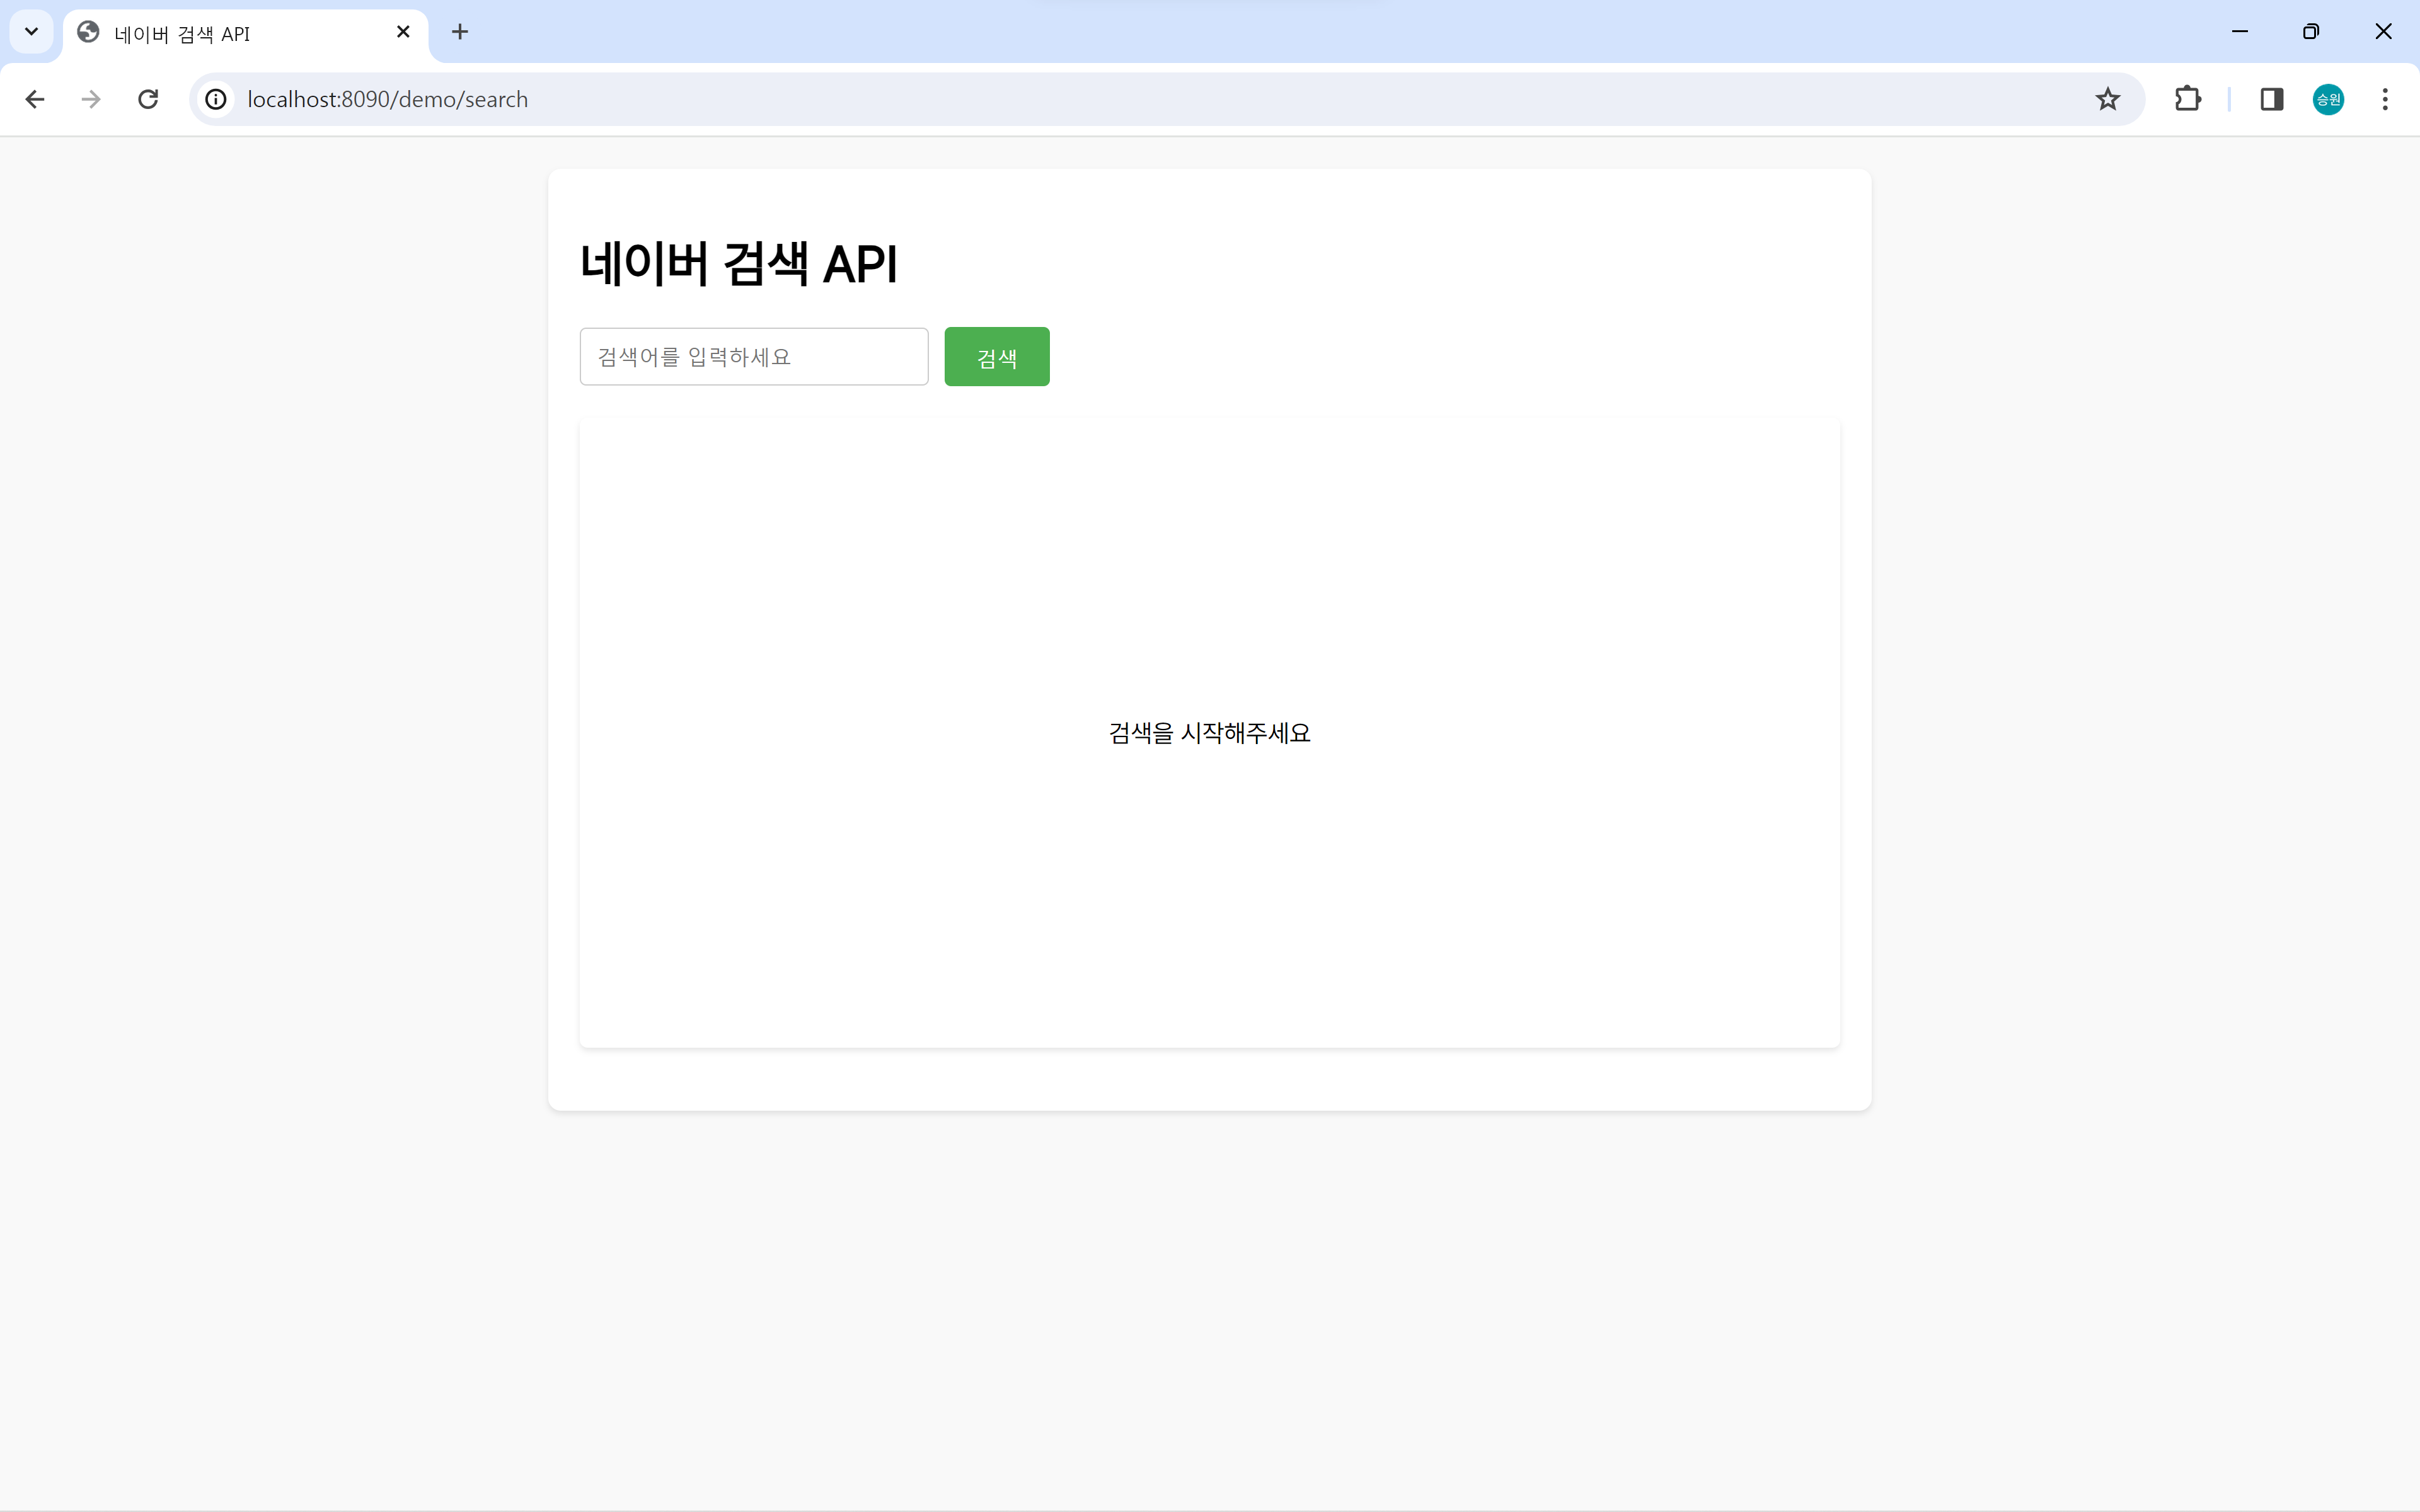Screen dimensions: 2420x1512
Task: Close the 네이버 검색 API tab
Action: coord(403,32)
